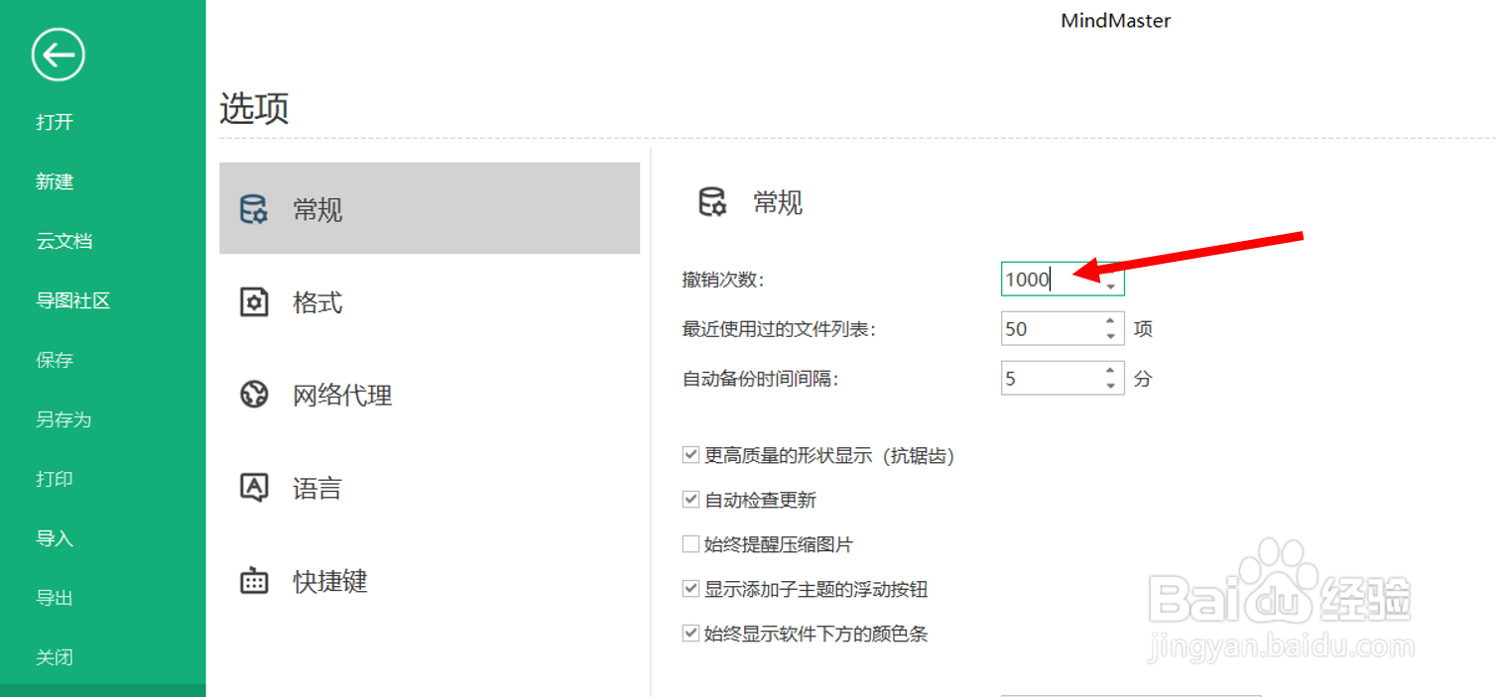
Task: Switch to the 格式 options tab
Action: 430,301
